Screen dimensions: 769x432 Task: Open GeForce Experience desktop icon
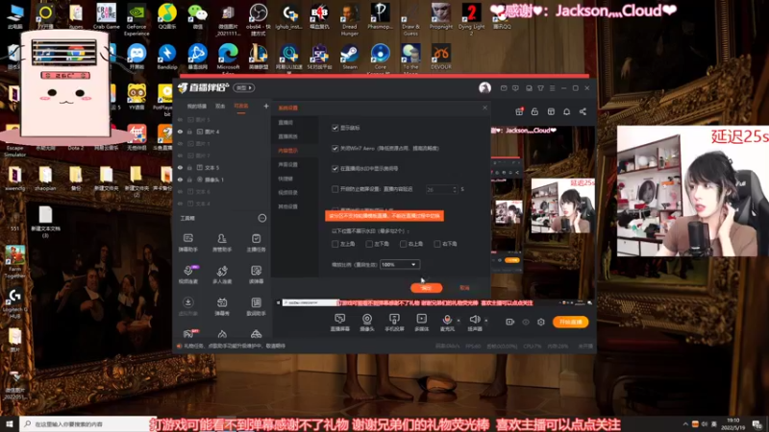(136, 19)
